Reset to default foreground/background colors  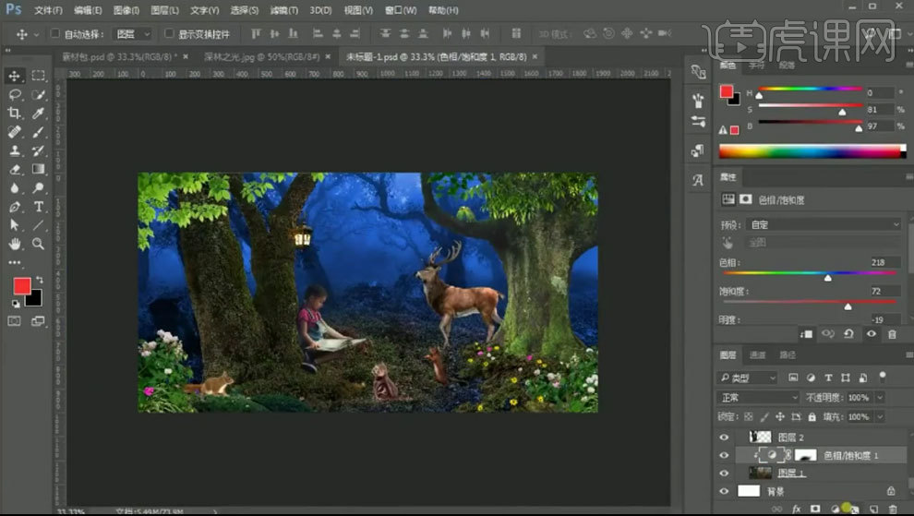[x=16, y=304]
